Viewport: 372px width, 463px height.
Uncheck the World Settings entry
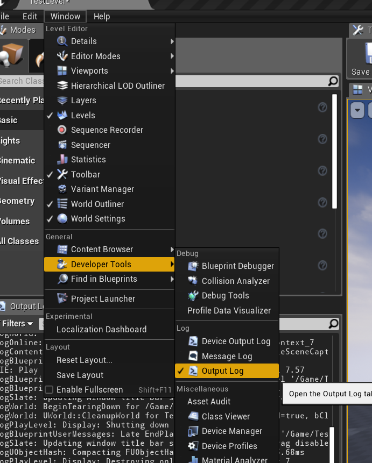tap(50, 218)
